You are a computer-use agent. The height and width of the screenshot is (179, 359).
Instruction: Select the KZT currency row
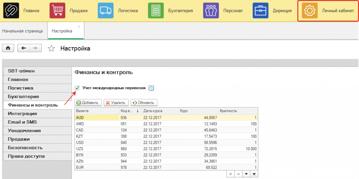167,136
